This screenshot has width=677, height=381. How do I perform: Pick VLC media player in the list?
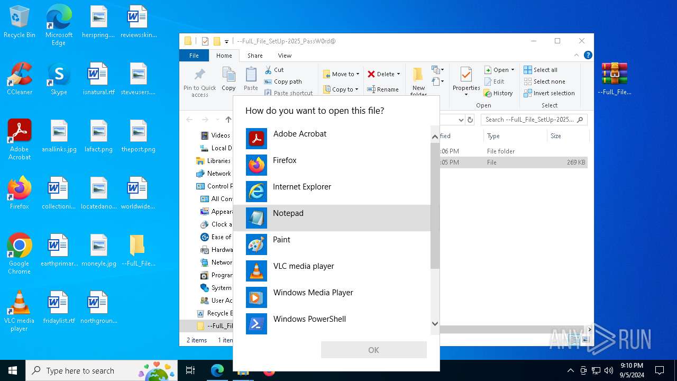pyautogui.click(x=332, y=271)
